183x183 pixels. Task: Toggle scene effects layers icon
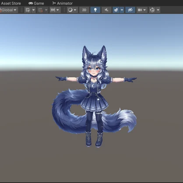(116, 10)
